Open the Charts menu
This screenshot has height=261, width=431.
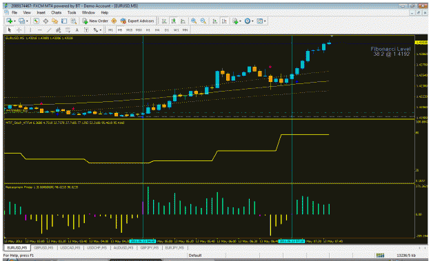tap(56, 12)
